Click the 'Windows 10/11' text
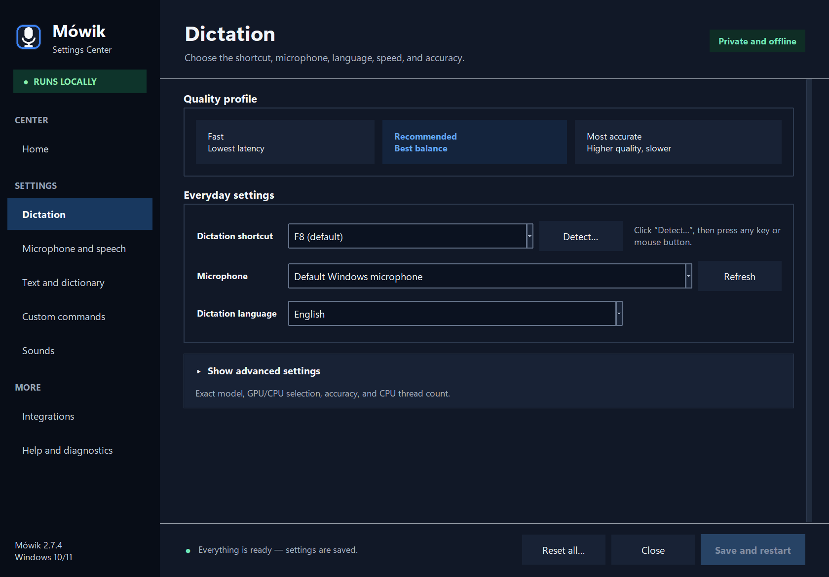This screenshot has height=577, width=829. (43, 557)
